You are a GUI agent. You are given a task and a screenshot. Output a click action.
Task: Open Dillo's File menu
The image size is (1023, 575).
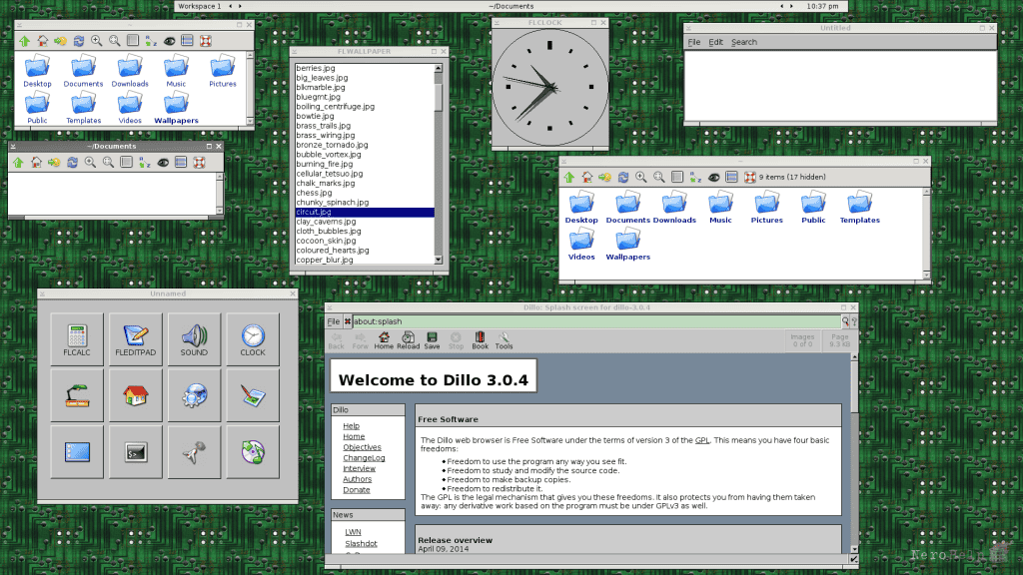pyautogui.click(x=334, y=321)
